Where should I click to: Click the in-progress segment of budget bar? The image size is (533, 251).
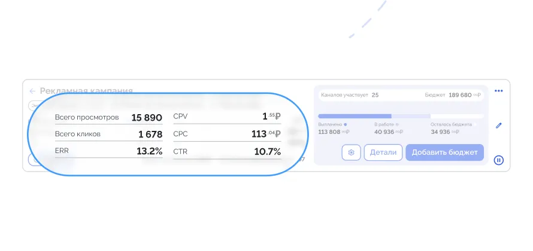coord(411,116)
